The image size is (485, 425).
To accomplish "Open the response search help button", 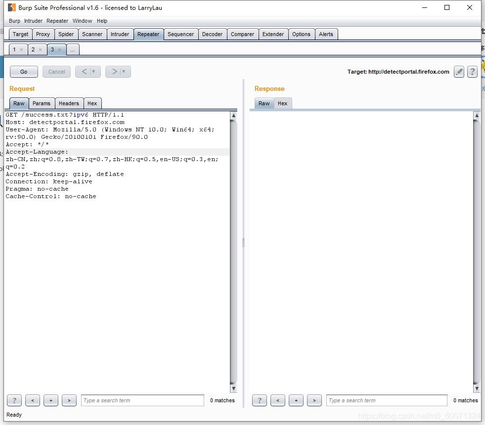I will (260, 401).
